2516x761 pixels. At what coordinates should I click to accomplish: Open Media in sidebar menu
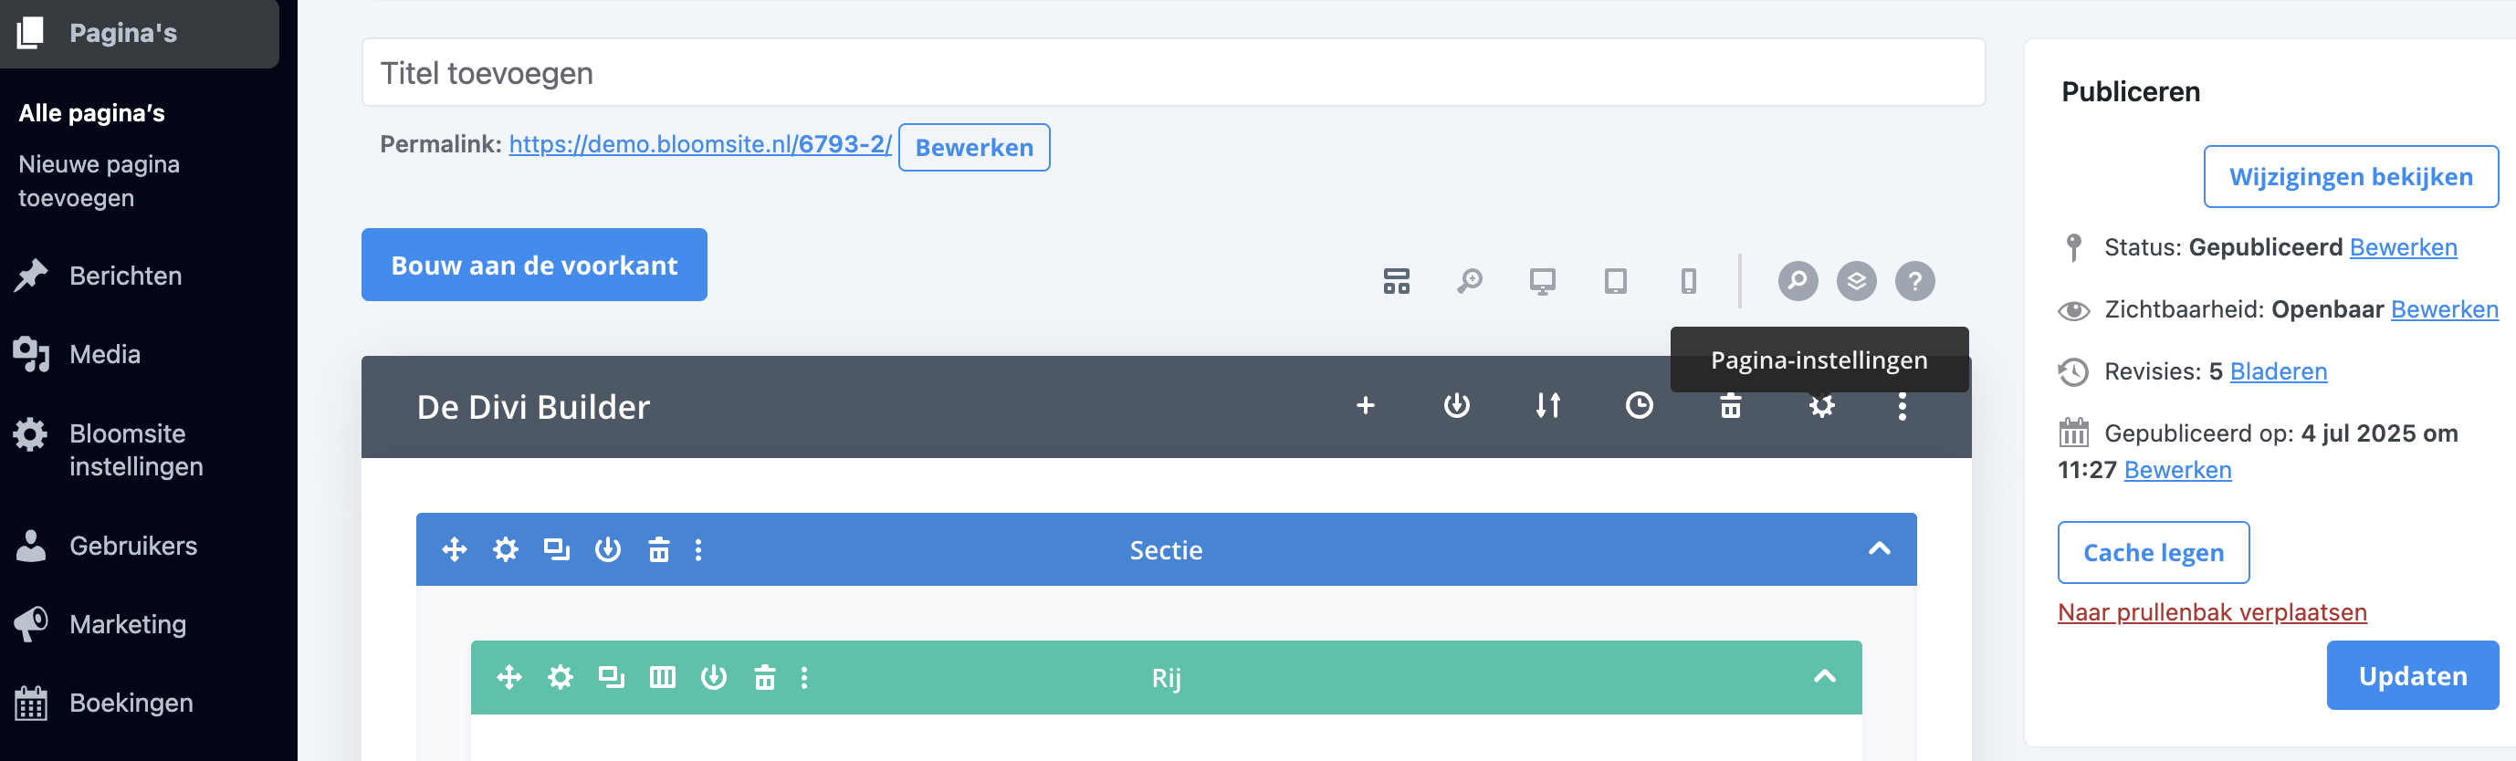click(x=104, y=354)
